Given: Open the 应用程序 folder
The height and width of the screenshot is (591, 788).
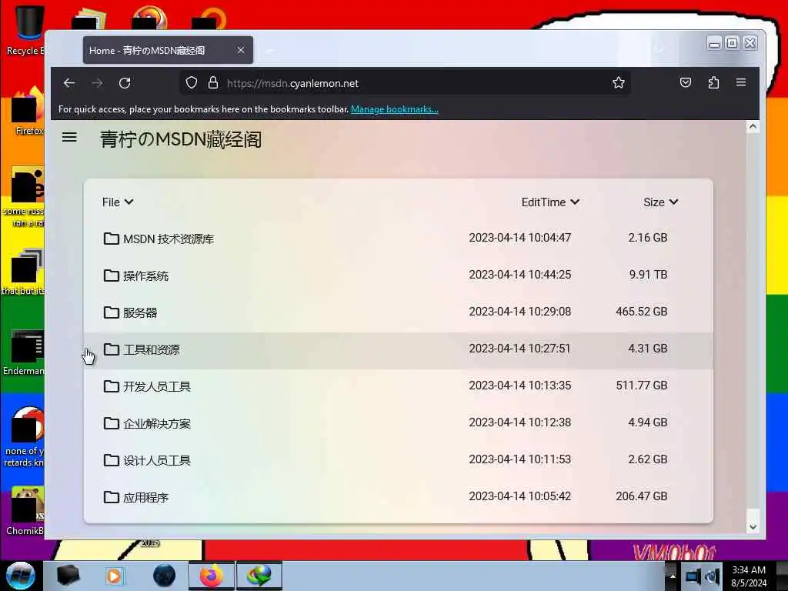Looking at the screenshot, I should point(398,497).
